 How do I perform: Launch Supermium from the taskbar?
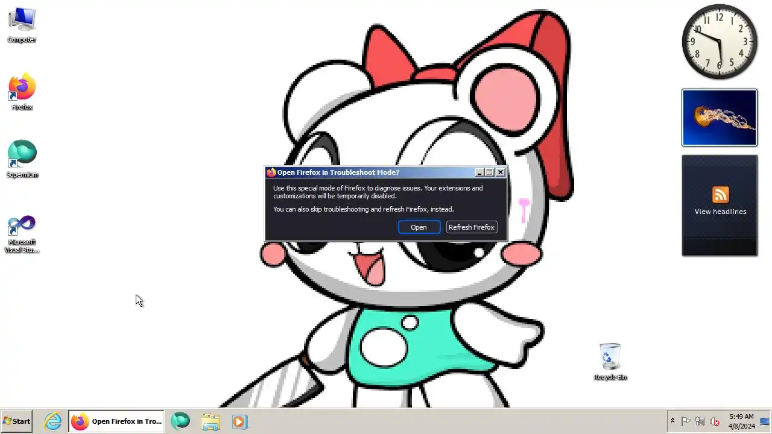180,421
